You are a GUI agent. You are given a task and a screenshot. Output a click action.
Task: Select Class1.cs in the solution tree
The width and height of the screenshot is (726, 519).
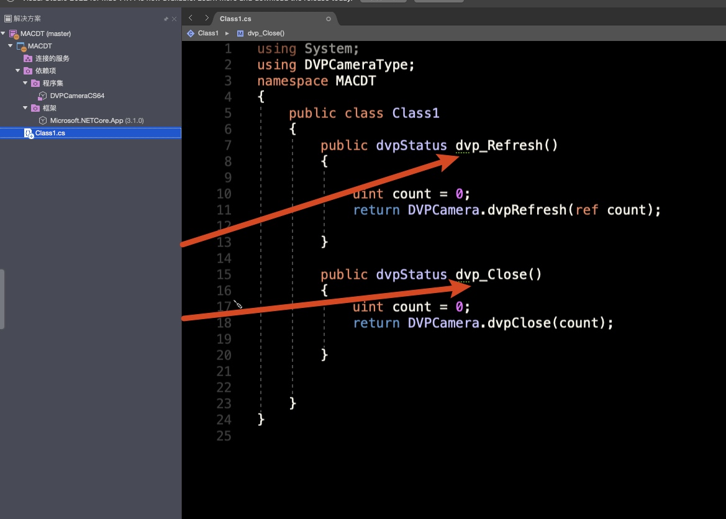[50, 133]
